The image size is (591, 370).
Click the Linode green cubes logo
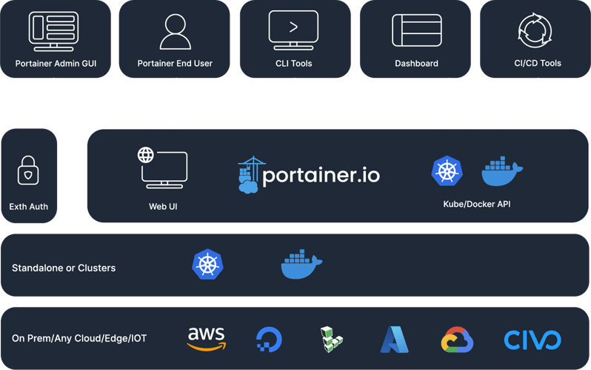331,340
